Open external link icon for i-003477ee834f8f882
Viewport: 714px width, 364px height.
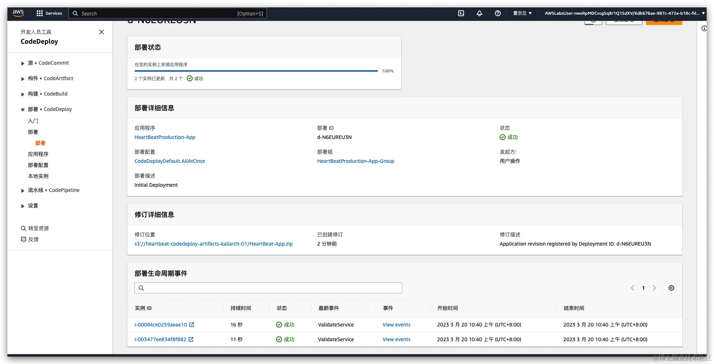point(191,339)
